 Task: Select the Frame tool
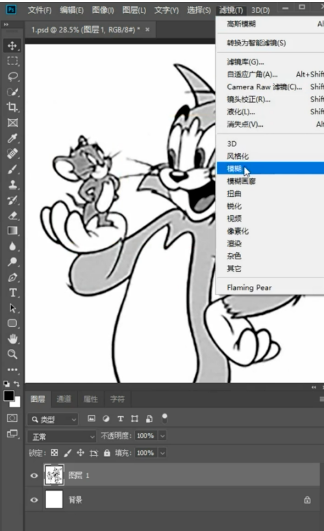coord(12,123)
